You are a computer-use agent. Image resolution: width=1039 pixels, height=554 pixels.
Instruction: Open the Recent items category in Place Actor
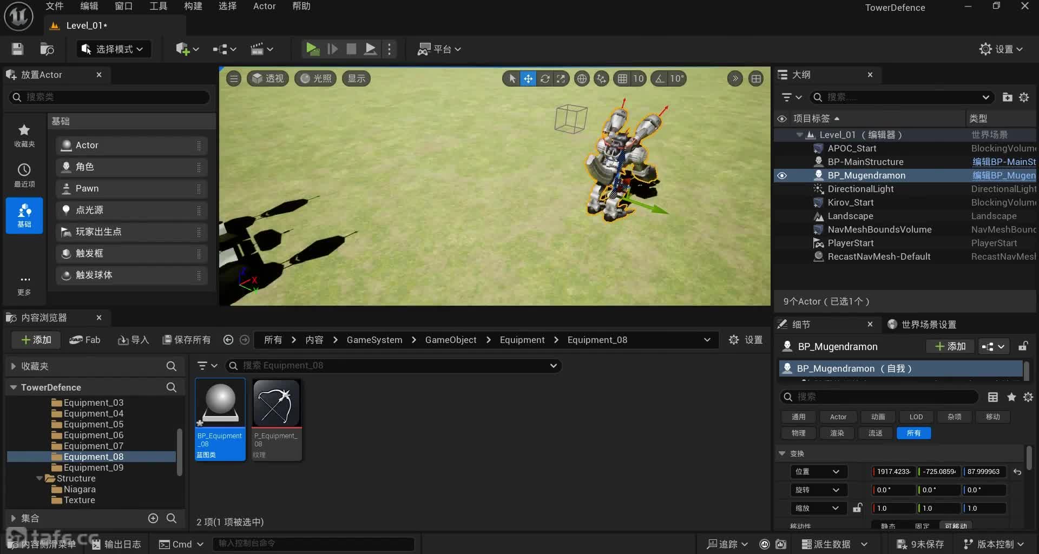[24, 175]
